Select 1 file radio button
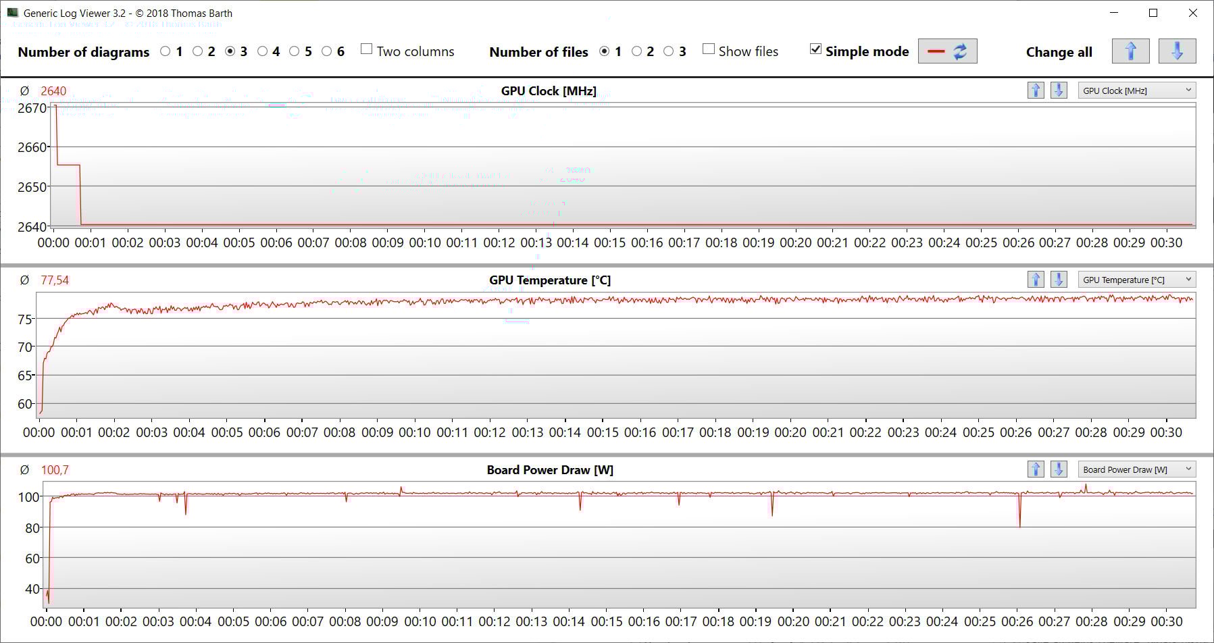The width and height of the screenshot is (1214, 643). coord(605,51)
